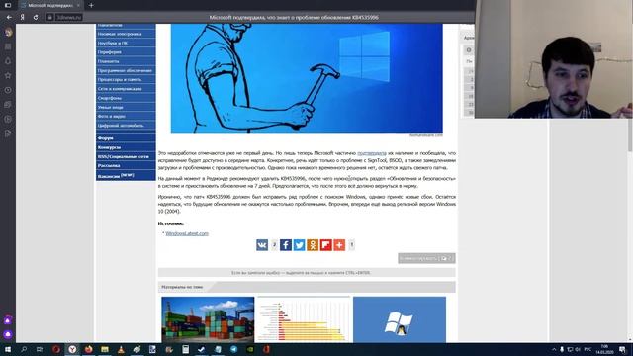Open the bar chart related article thumbnail
Image resolution: width=633 pixels, height=356 pixels.
(304, 319)
